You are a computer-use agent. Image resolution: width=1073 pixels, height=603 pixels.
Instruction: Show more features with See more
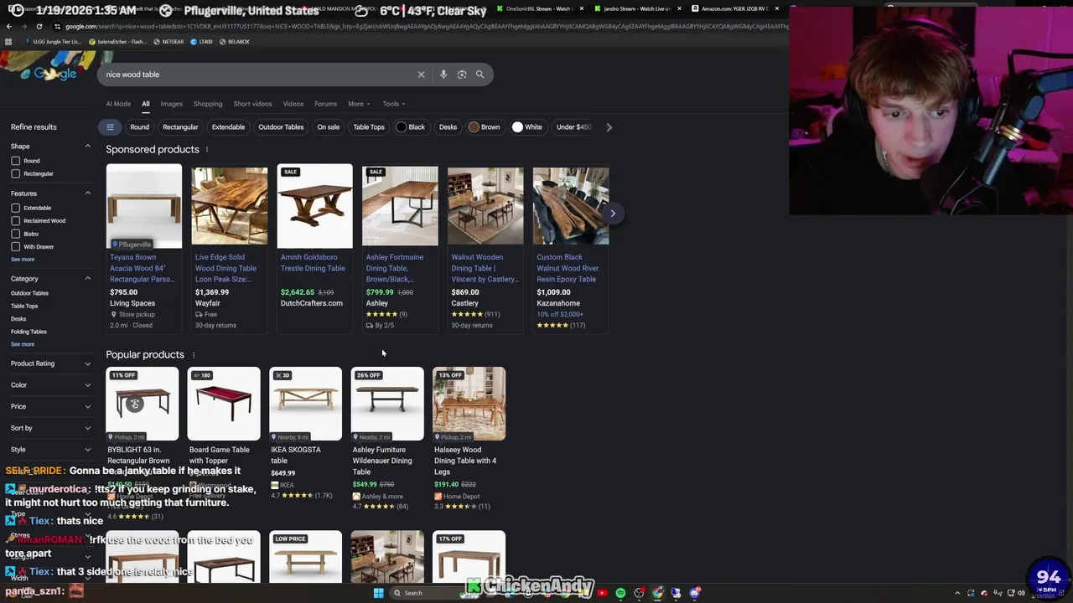[x=23, y=260]
